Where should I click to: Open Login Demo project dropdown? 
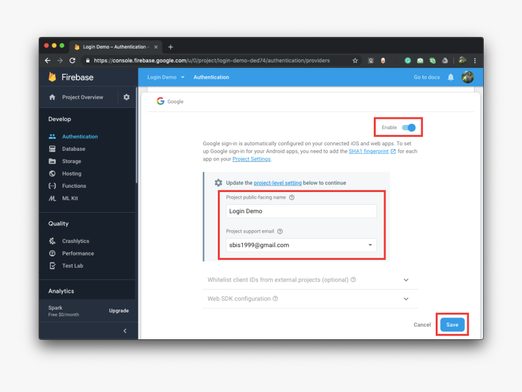pyautogui.click(x=166, y=77)
